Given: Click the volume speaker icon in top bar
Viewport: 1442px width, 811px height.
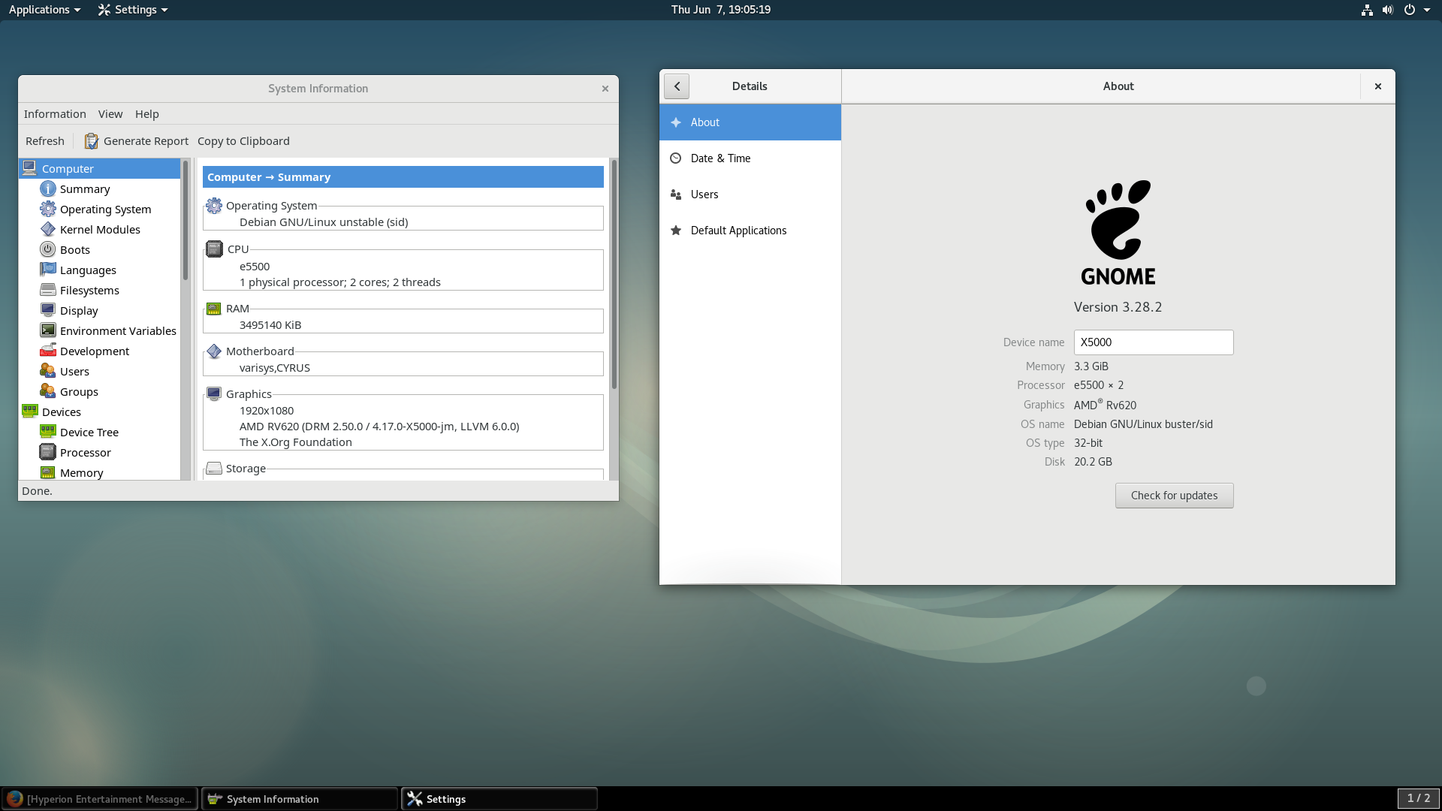Looking at the screenshot, I should tap(1388, 10).
